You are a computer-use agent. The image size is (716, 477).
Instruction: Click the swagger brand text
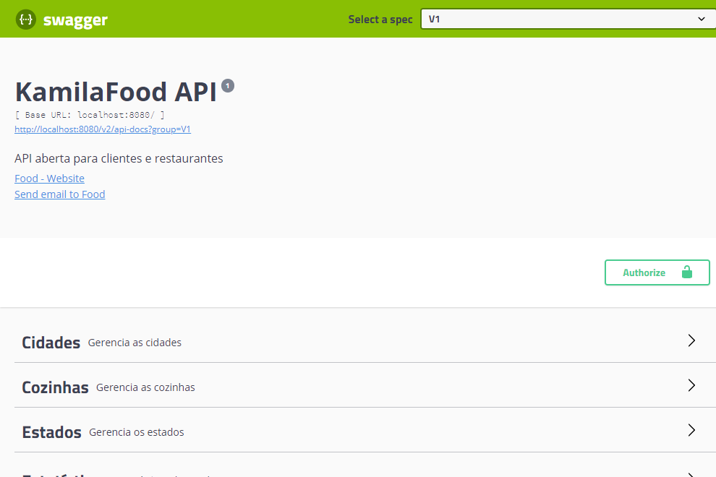point(75,20)
